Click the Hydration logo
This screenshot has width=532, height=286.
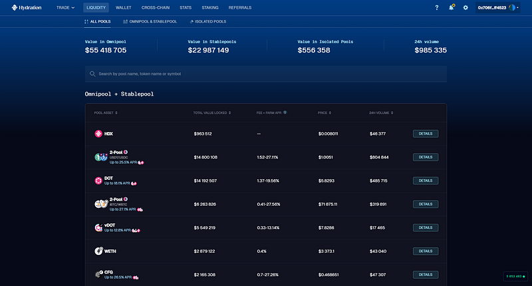coord(27,7)
